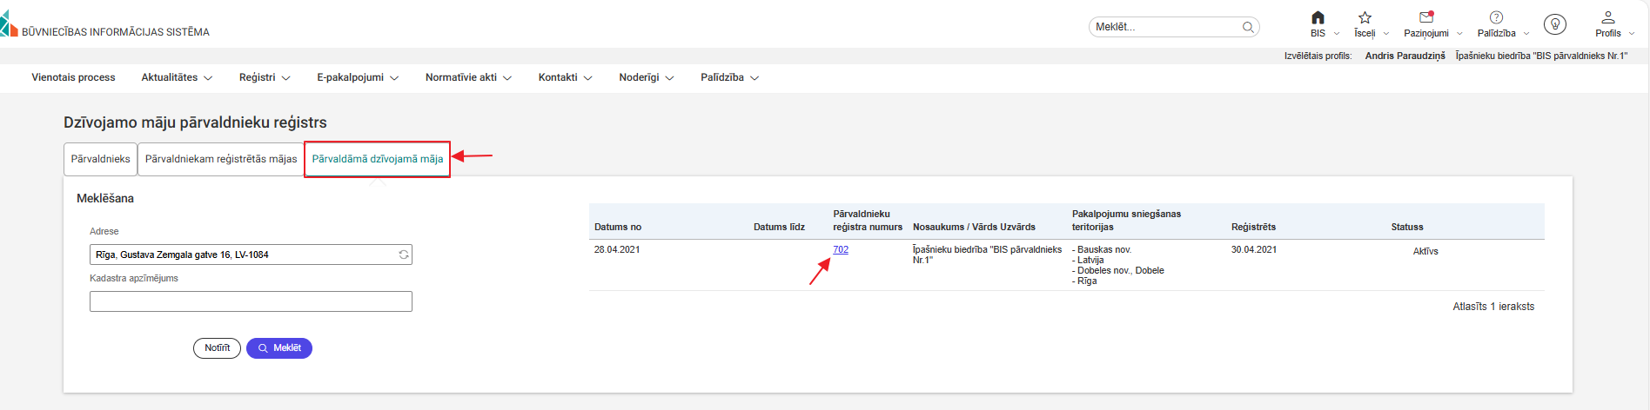Screen dimensions: 1650x410
Task: Open Paziņojumi envelope notifications
Action: point(1425,18)
